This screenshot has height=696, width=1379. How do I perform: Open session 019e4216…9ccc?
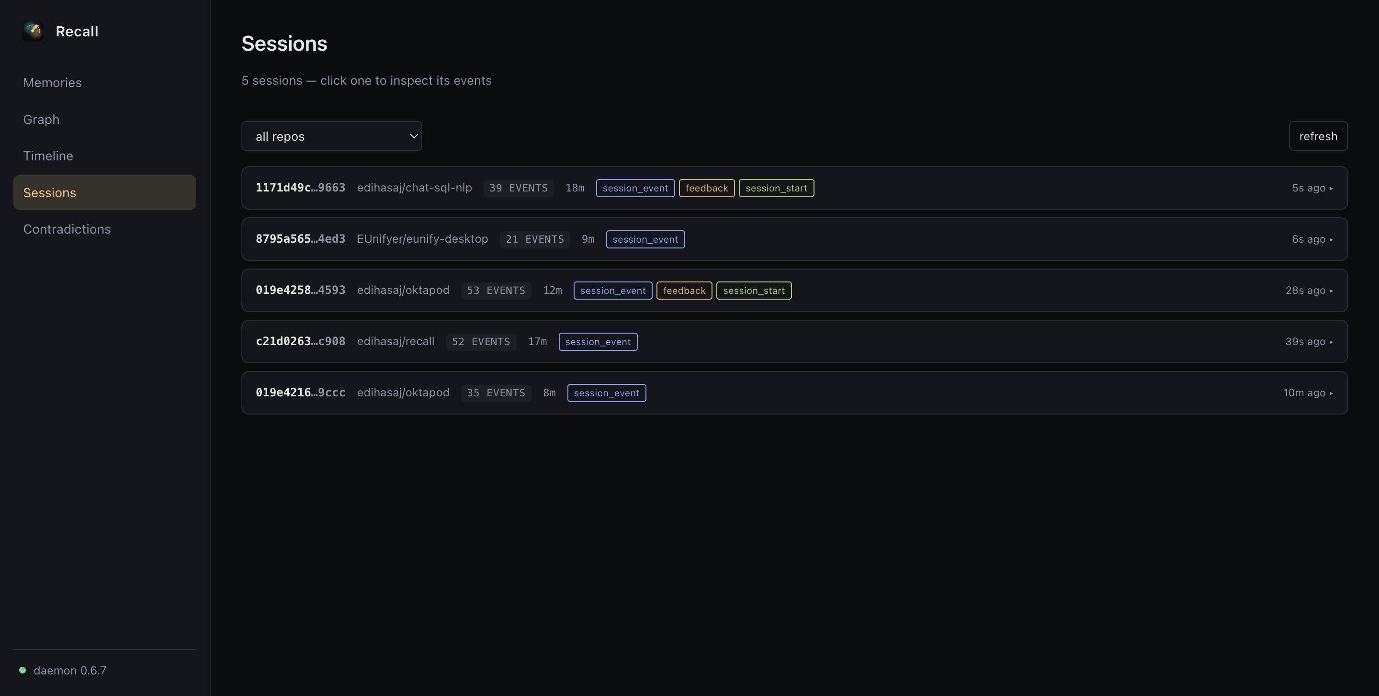pyautogui.click(x=794, y=393)
